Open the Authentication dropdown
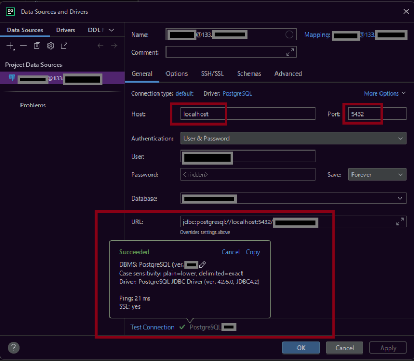The height and width of the screenshot is (361, 414). point(293,139)
